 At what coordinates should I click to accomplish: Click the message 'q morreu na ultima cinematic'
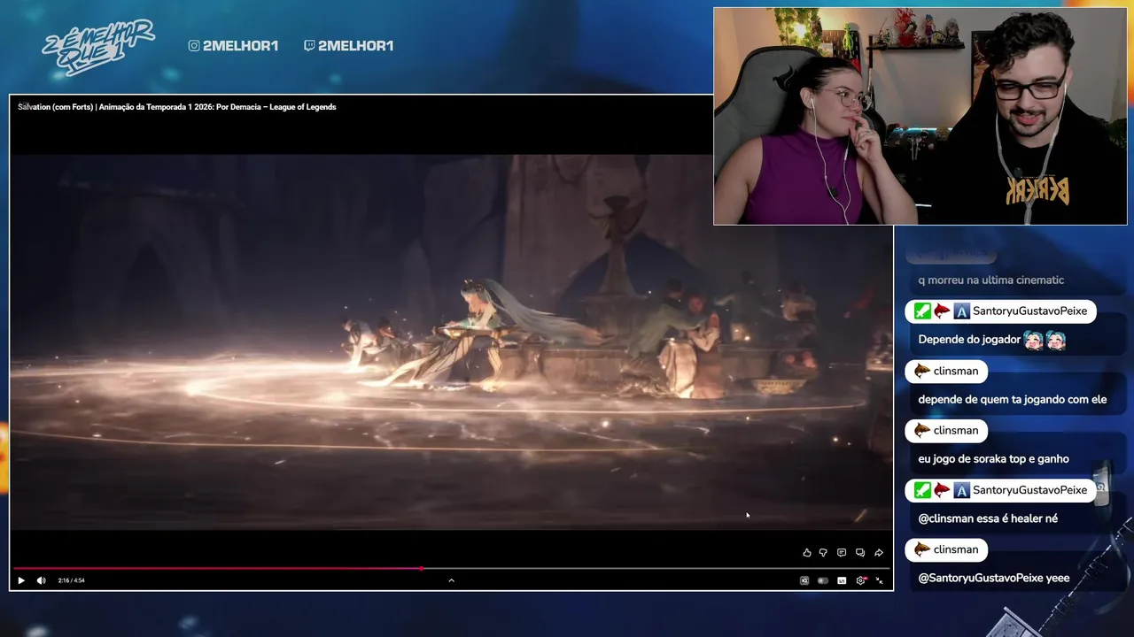coord(990,280)
